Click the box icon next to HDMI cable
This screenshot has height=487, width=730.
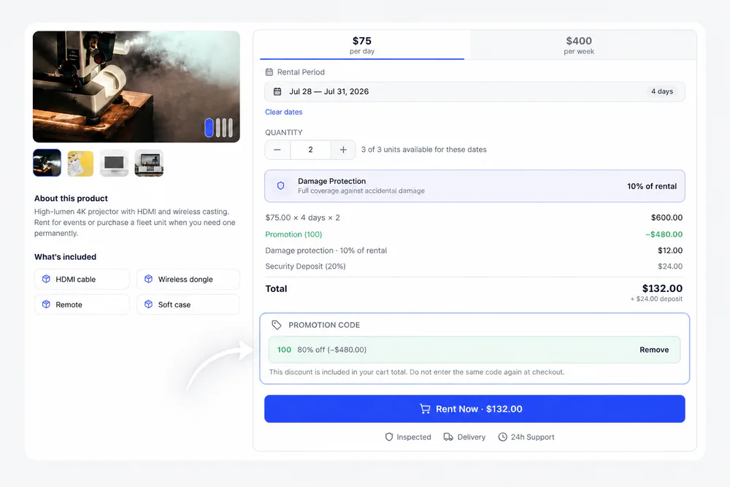click(46, 279)
